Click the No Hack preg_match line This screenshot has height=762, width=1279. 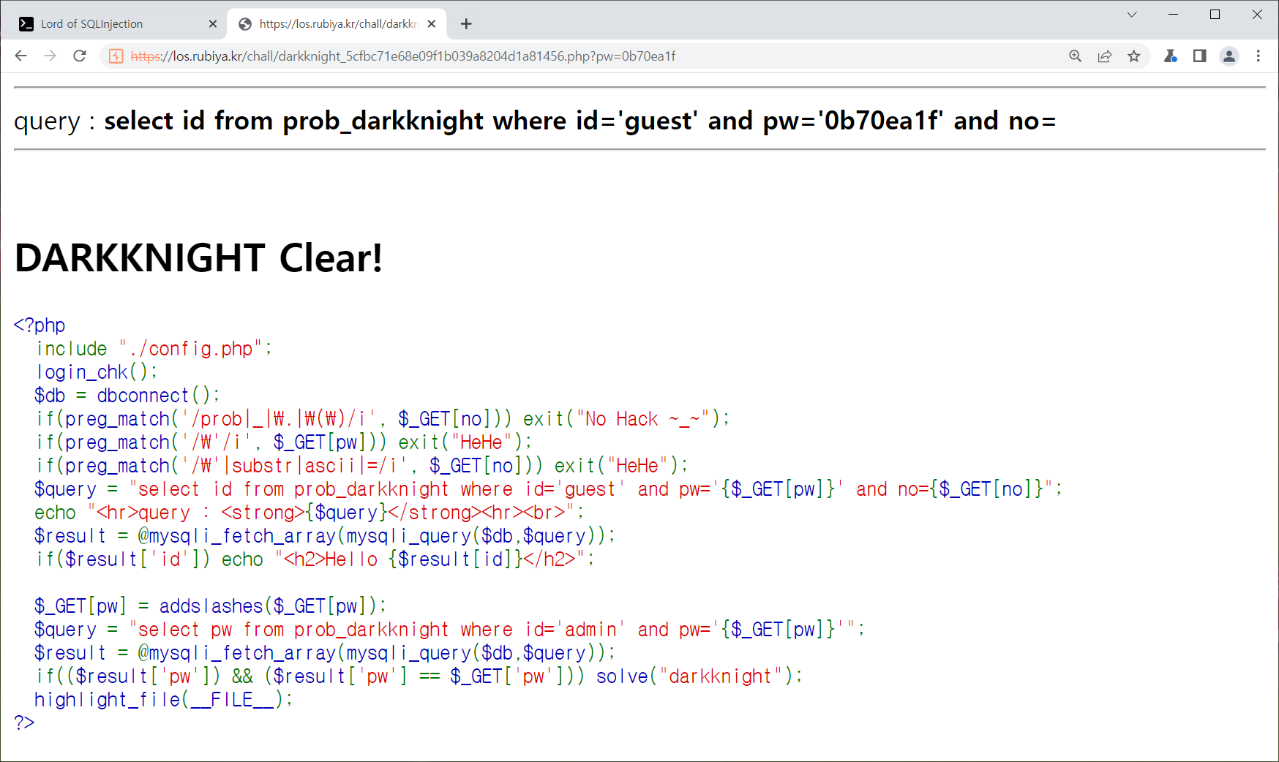click(x=383, y=419)
